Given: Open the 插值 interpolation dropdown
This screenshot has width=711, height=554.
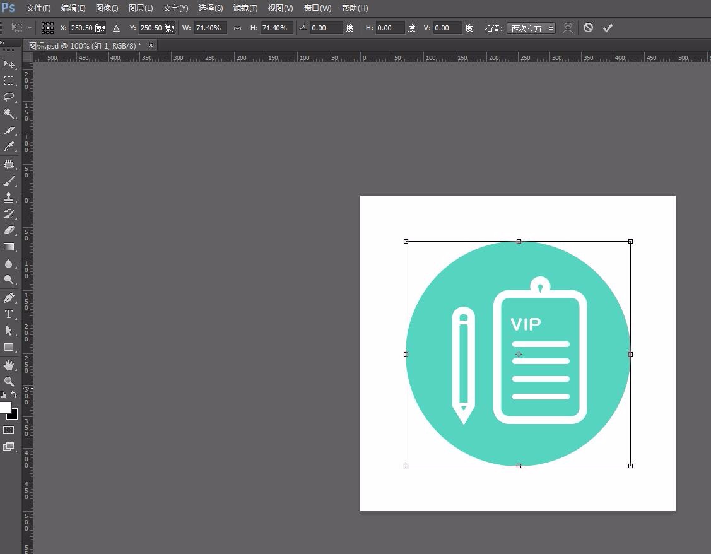Looking at the screenshot, I should 531,28.
